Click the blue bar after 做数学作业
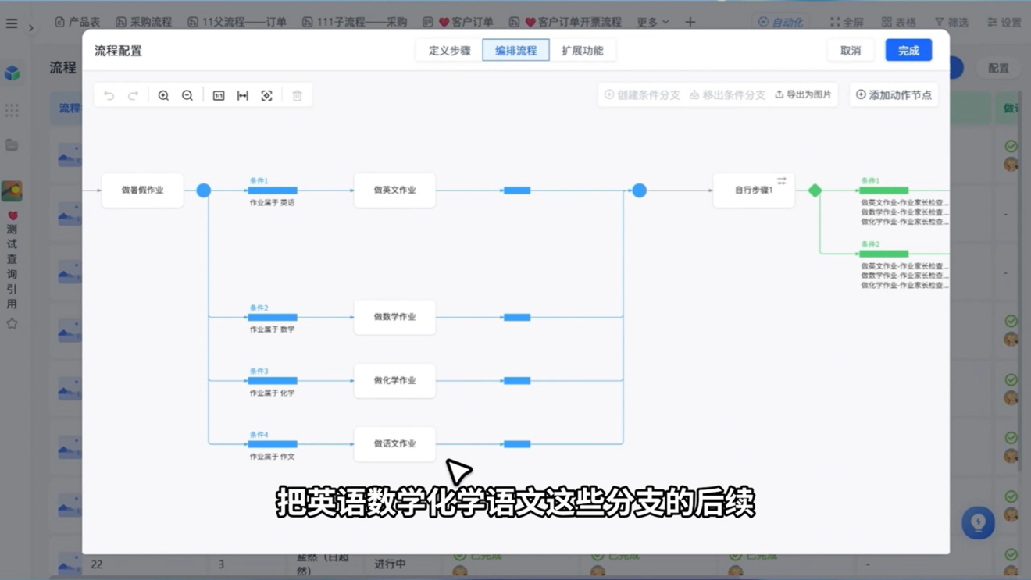Screen dimensions: 1031x580 coord(517,317)
